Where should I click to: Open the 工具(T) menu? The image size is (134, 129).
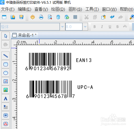tap(92, 9)
